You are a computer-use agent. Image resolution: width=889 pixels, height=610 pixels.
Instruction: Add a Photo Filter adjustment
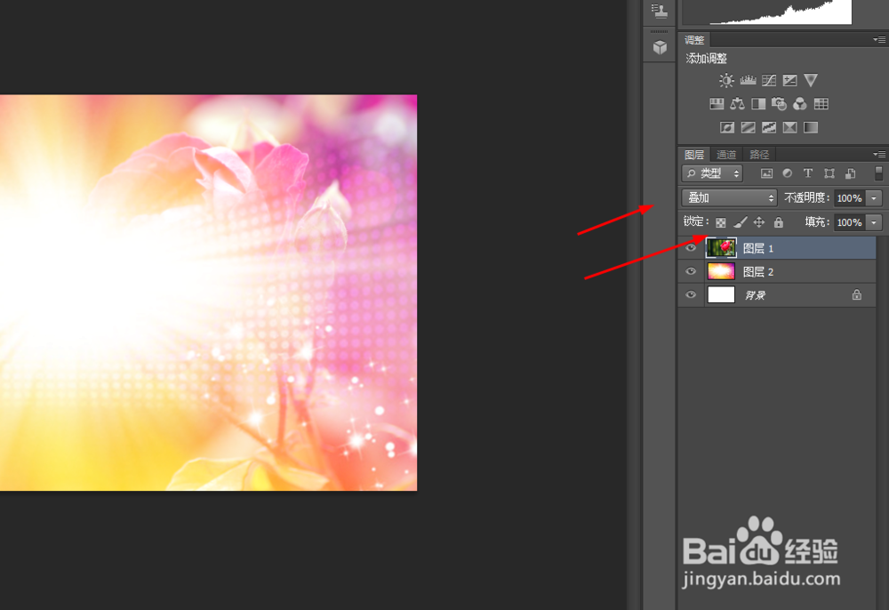click(779, 104)
